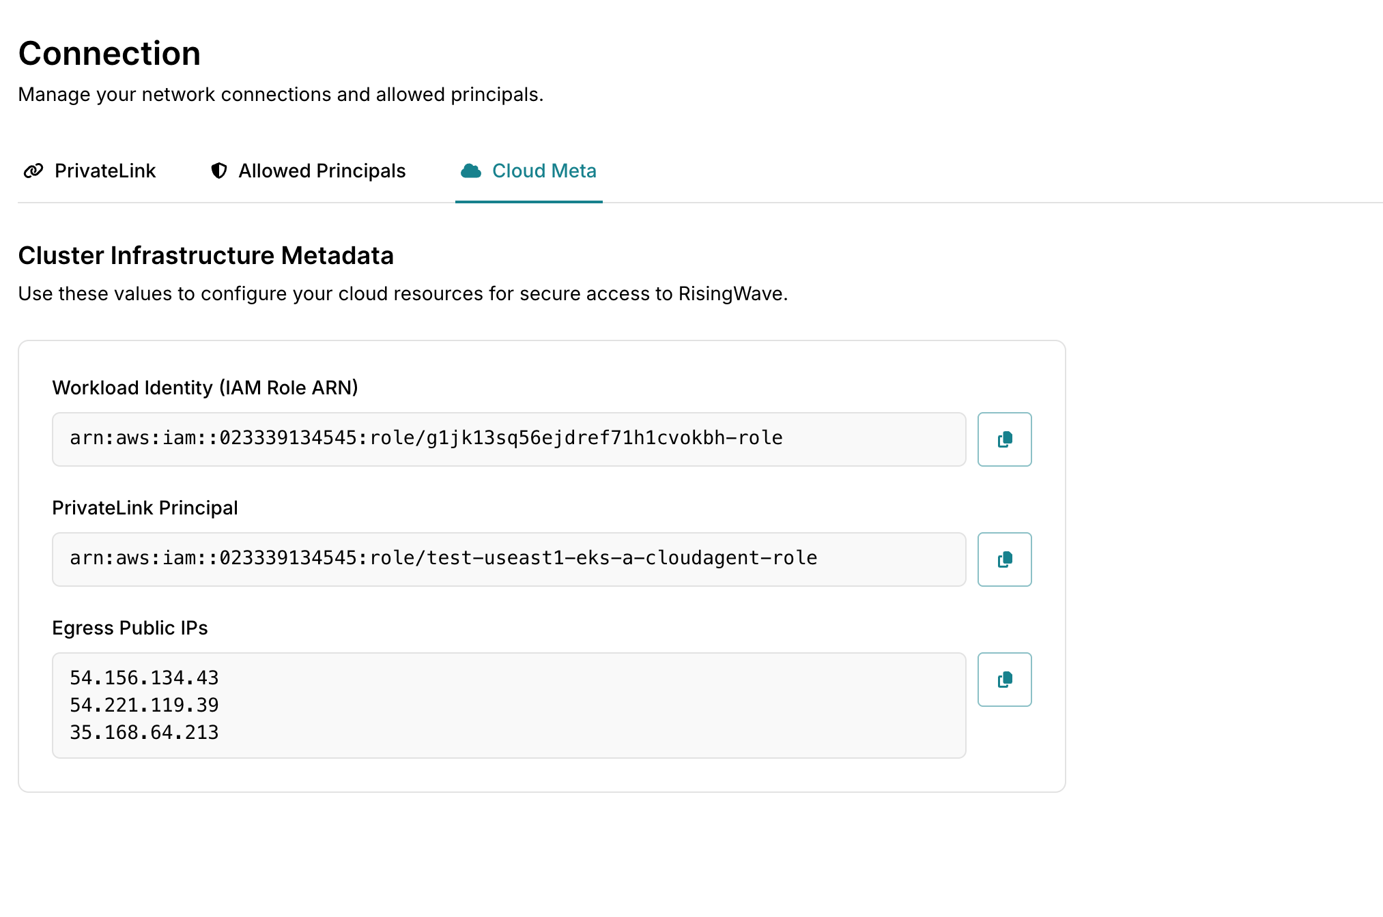This screenshot has height=917, width=1383.
Task: Copy the Egress Public IPs list
Action: pos(1004,680)
